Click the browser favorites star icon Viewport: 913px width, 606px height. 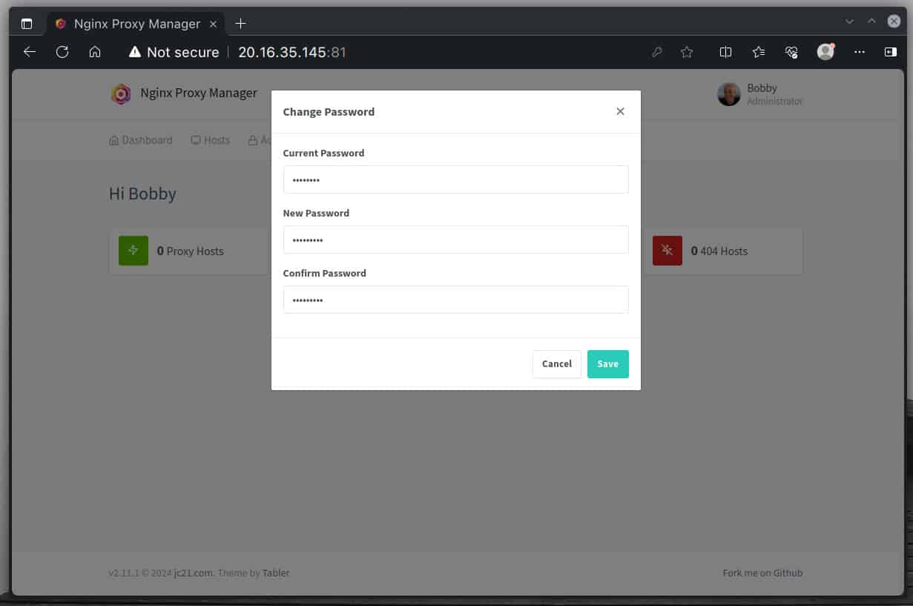(x=687, y=52)
